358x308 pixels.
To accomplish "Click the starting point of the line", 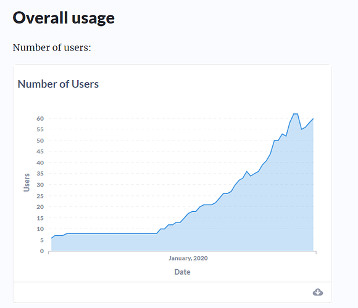I will click(x=51, y=238).
